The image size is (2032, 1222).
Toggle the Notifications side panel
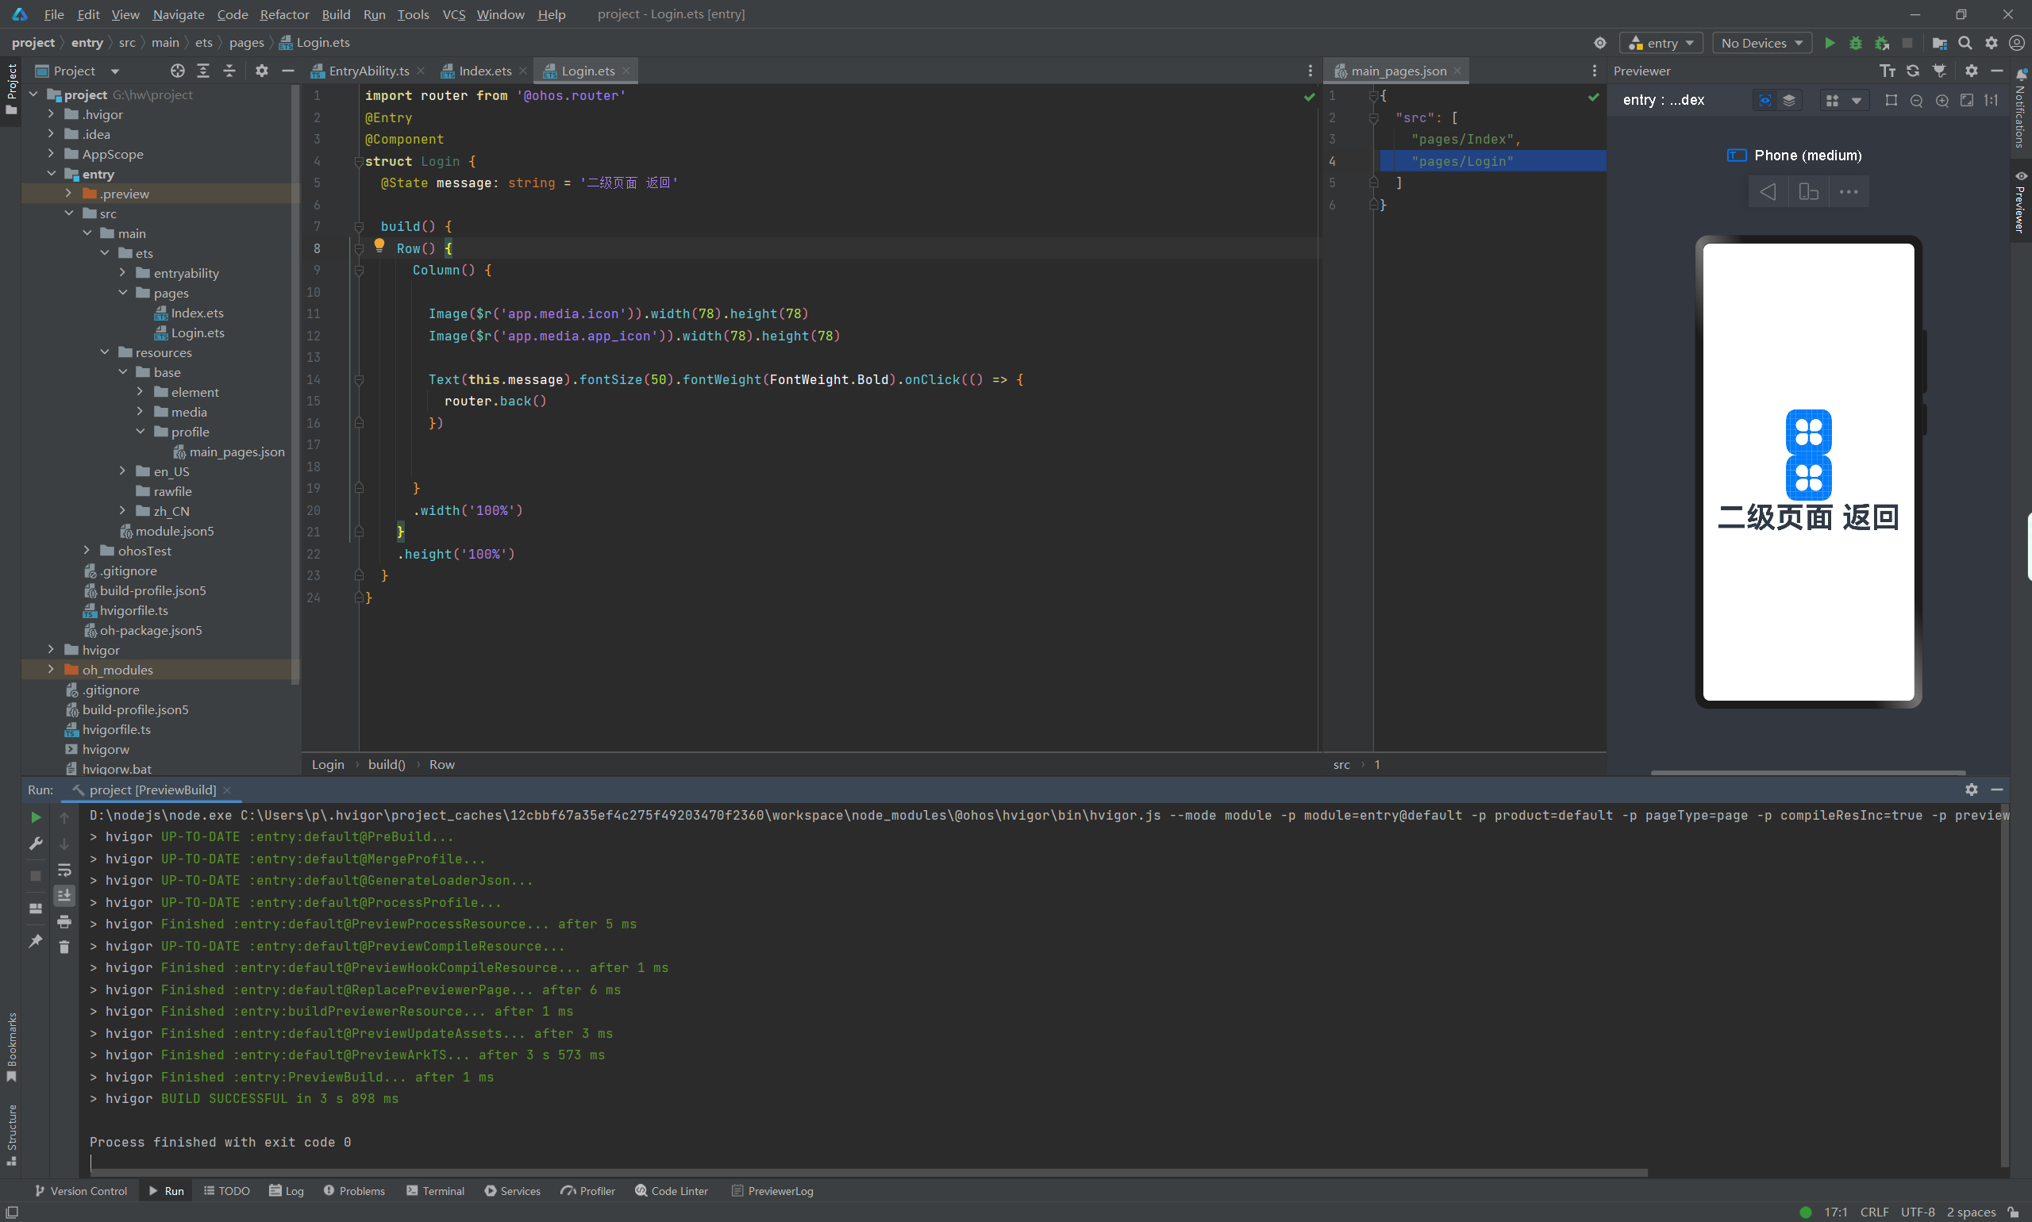tap(2020, 108)
